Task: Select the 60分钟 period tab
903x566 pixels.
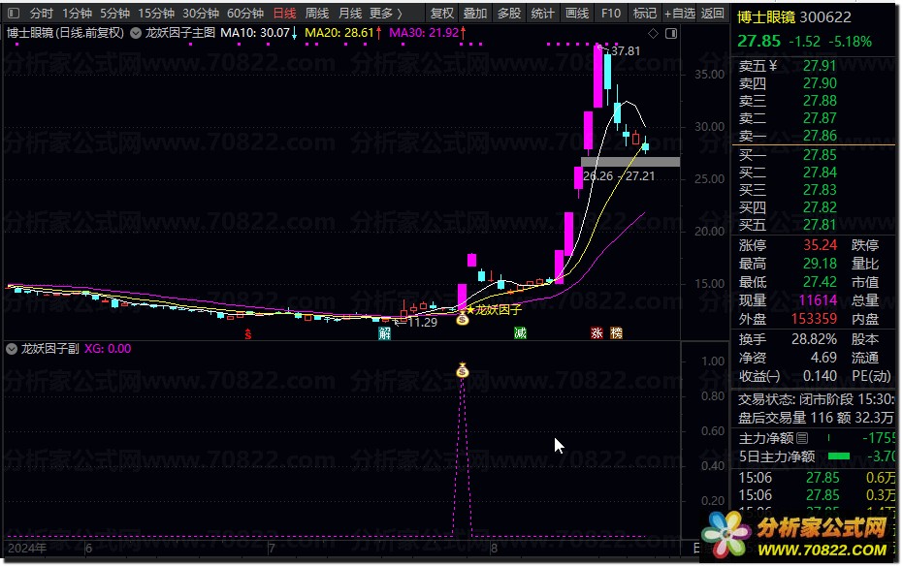Action: [245, 13]
